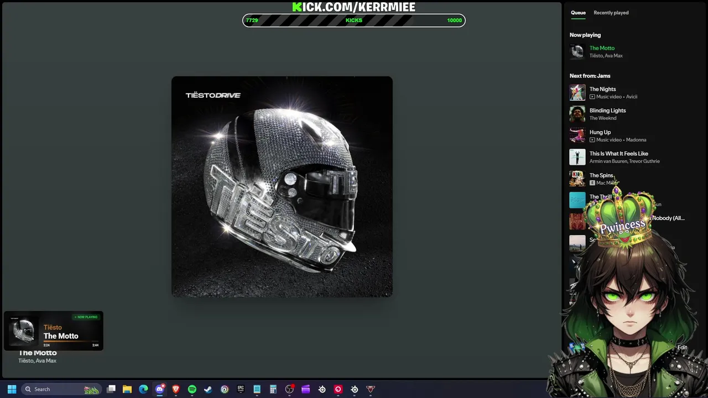Play Blinding Lights from the queue
Screen dimensions: 708x398
pyautogui.click(x=607, y=111)
